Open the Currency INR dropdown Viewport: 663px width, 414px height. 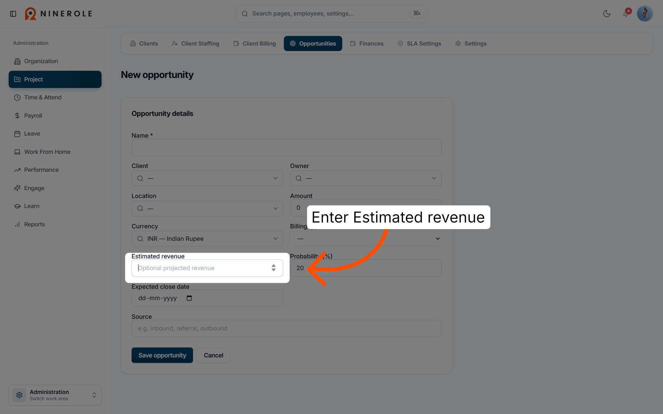(x=207, y=239)
